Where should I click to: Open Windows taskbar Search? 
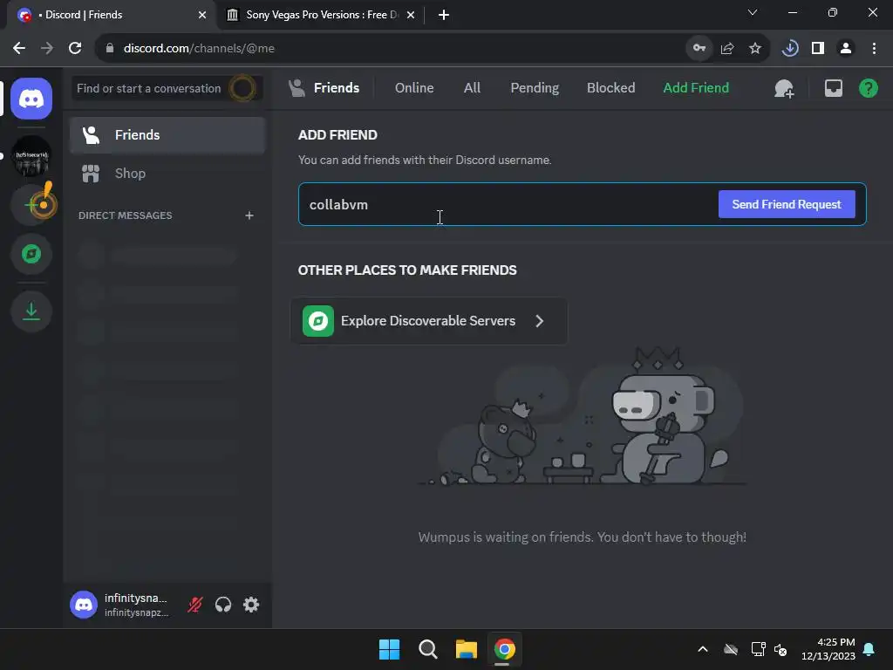coord(427,649)
